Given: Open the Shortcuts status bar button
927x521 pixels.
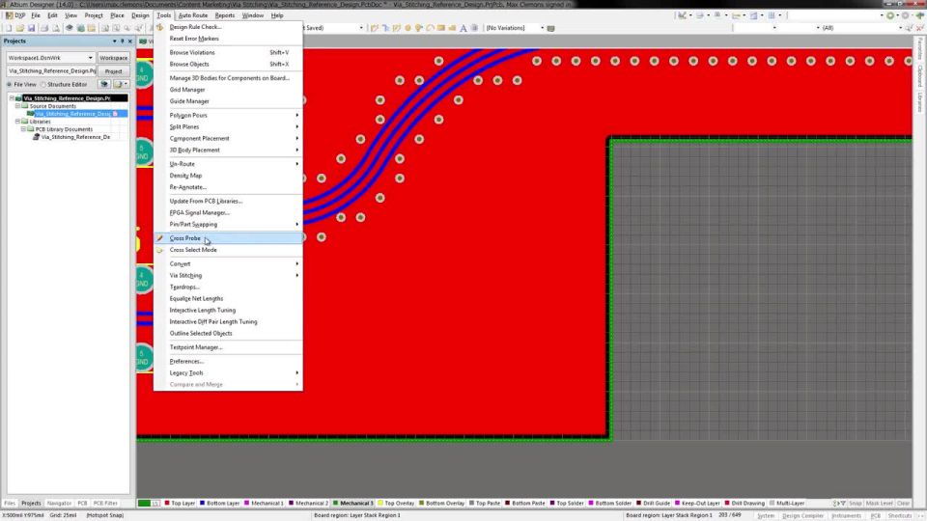Looking at the screenshot, I should [900, 515].
